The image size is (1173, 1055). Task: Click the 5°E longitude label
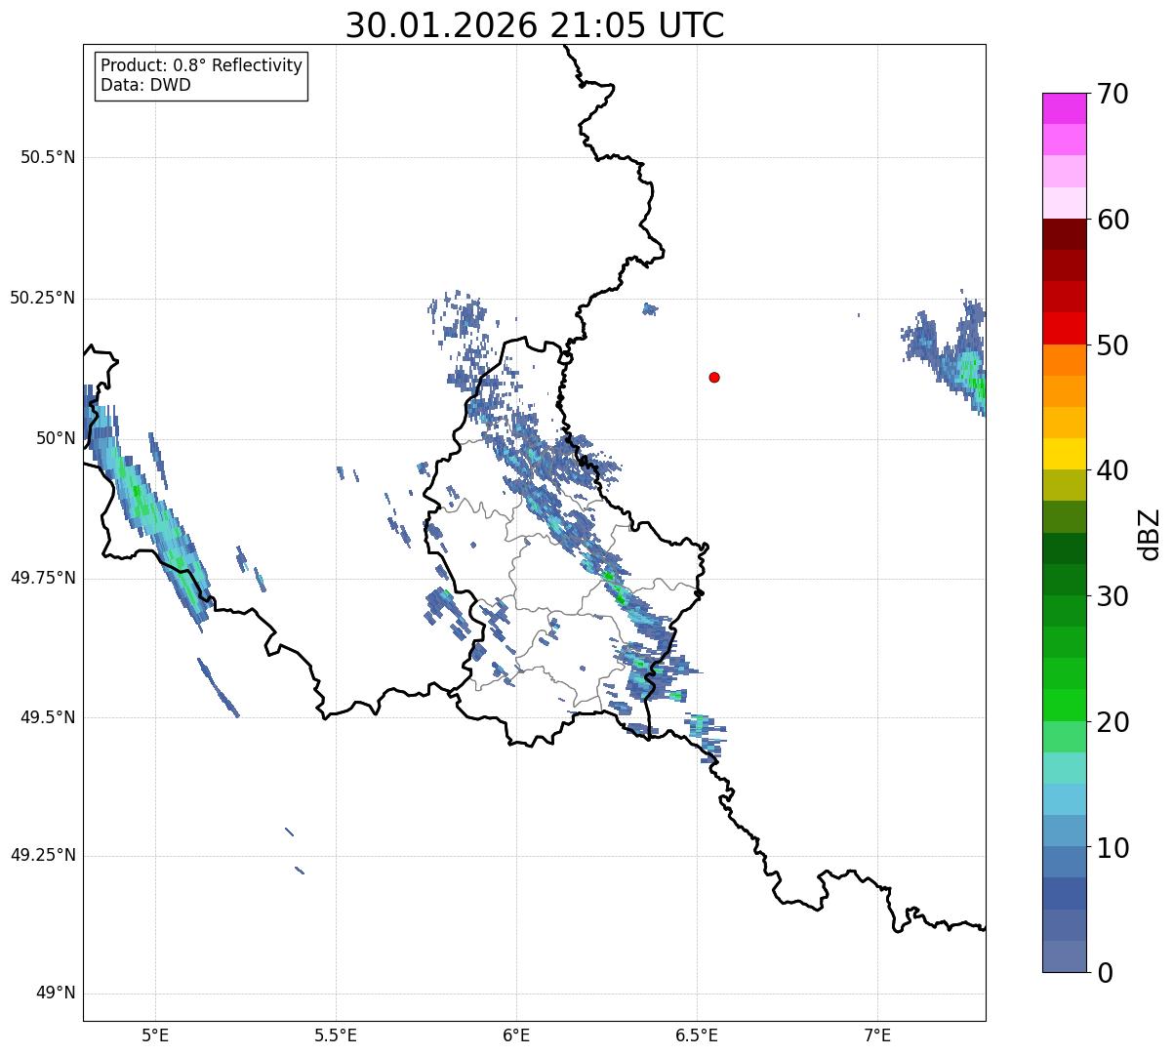[x=155, y=1036]
